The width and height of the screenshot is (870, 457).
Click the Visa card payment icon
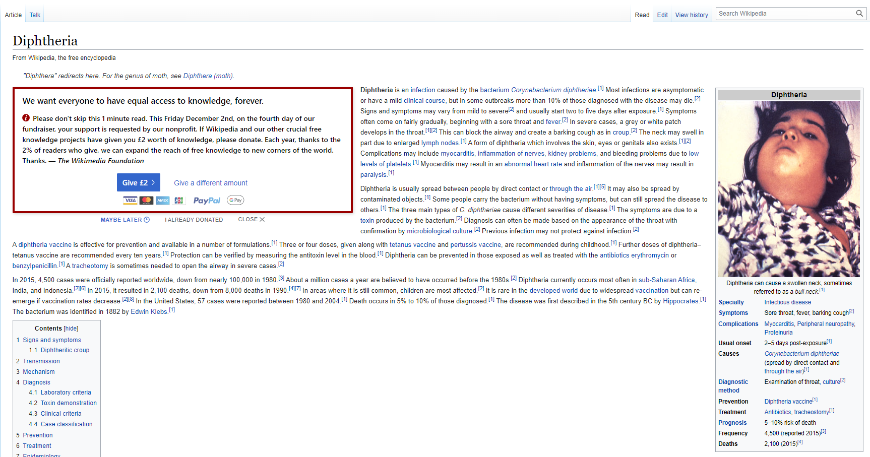coord(131,201)
